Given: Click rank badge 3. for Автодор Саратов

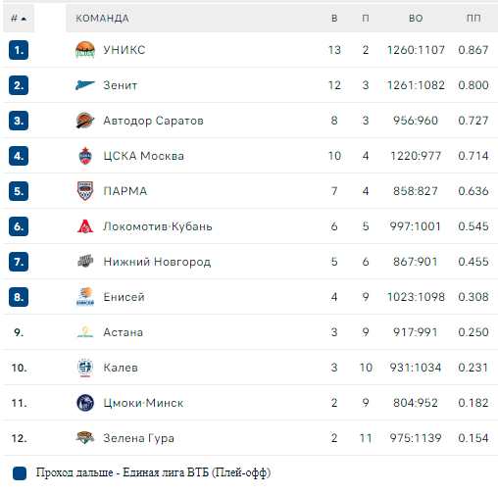Looking at the screenshot, I should [19, 121].
